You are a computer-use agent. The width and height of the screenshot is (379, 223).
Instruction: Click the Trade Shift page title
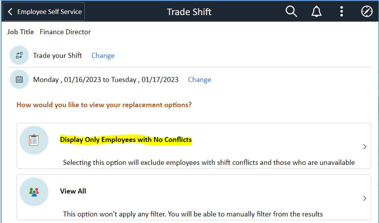pyautogui.click(x=189, y=12)
